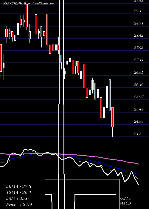
Task: Click the 27.44 price axis label
Action: (139, 60)
